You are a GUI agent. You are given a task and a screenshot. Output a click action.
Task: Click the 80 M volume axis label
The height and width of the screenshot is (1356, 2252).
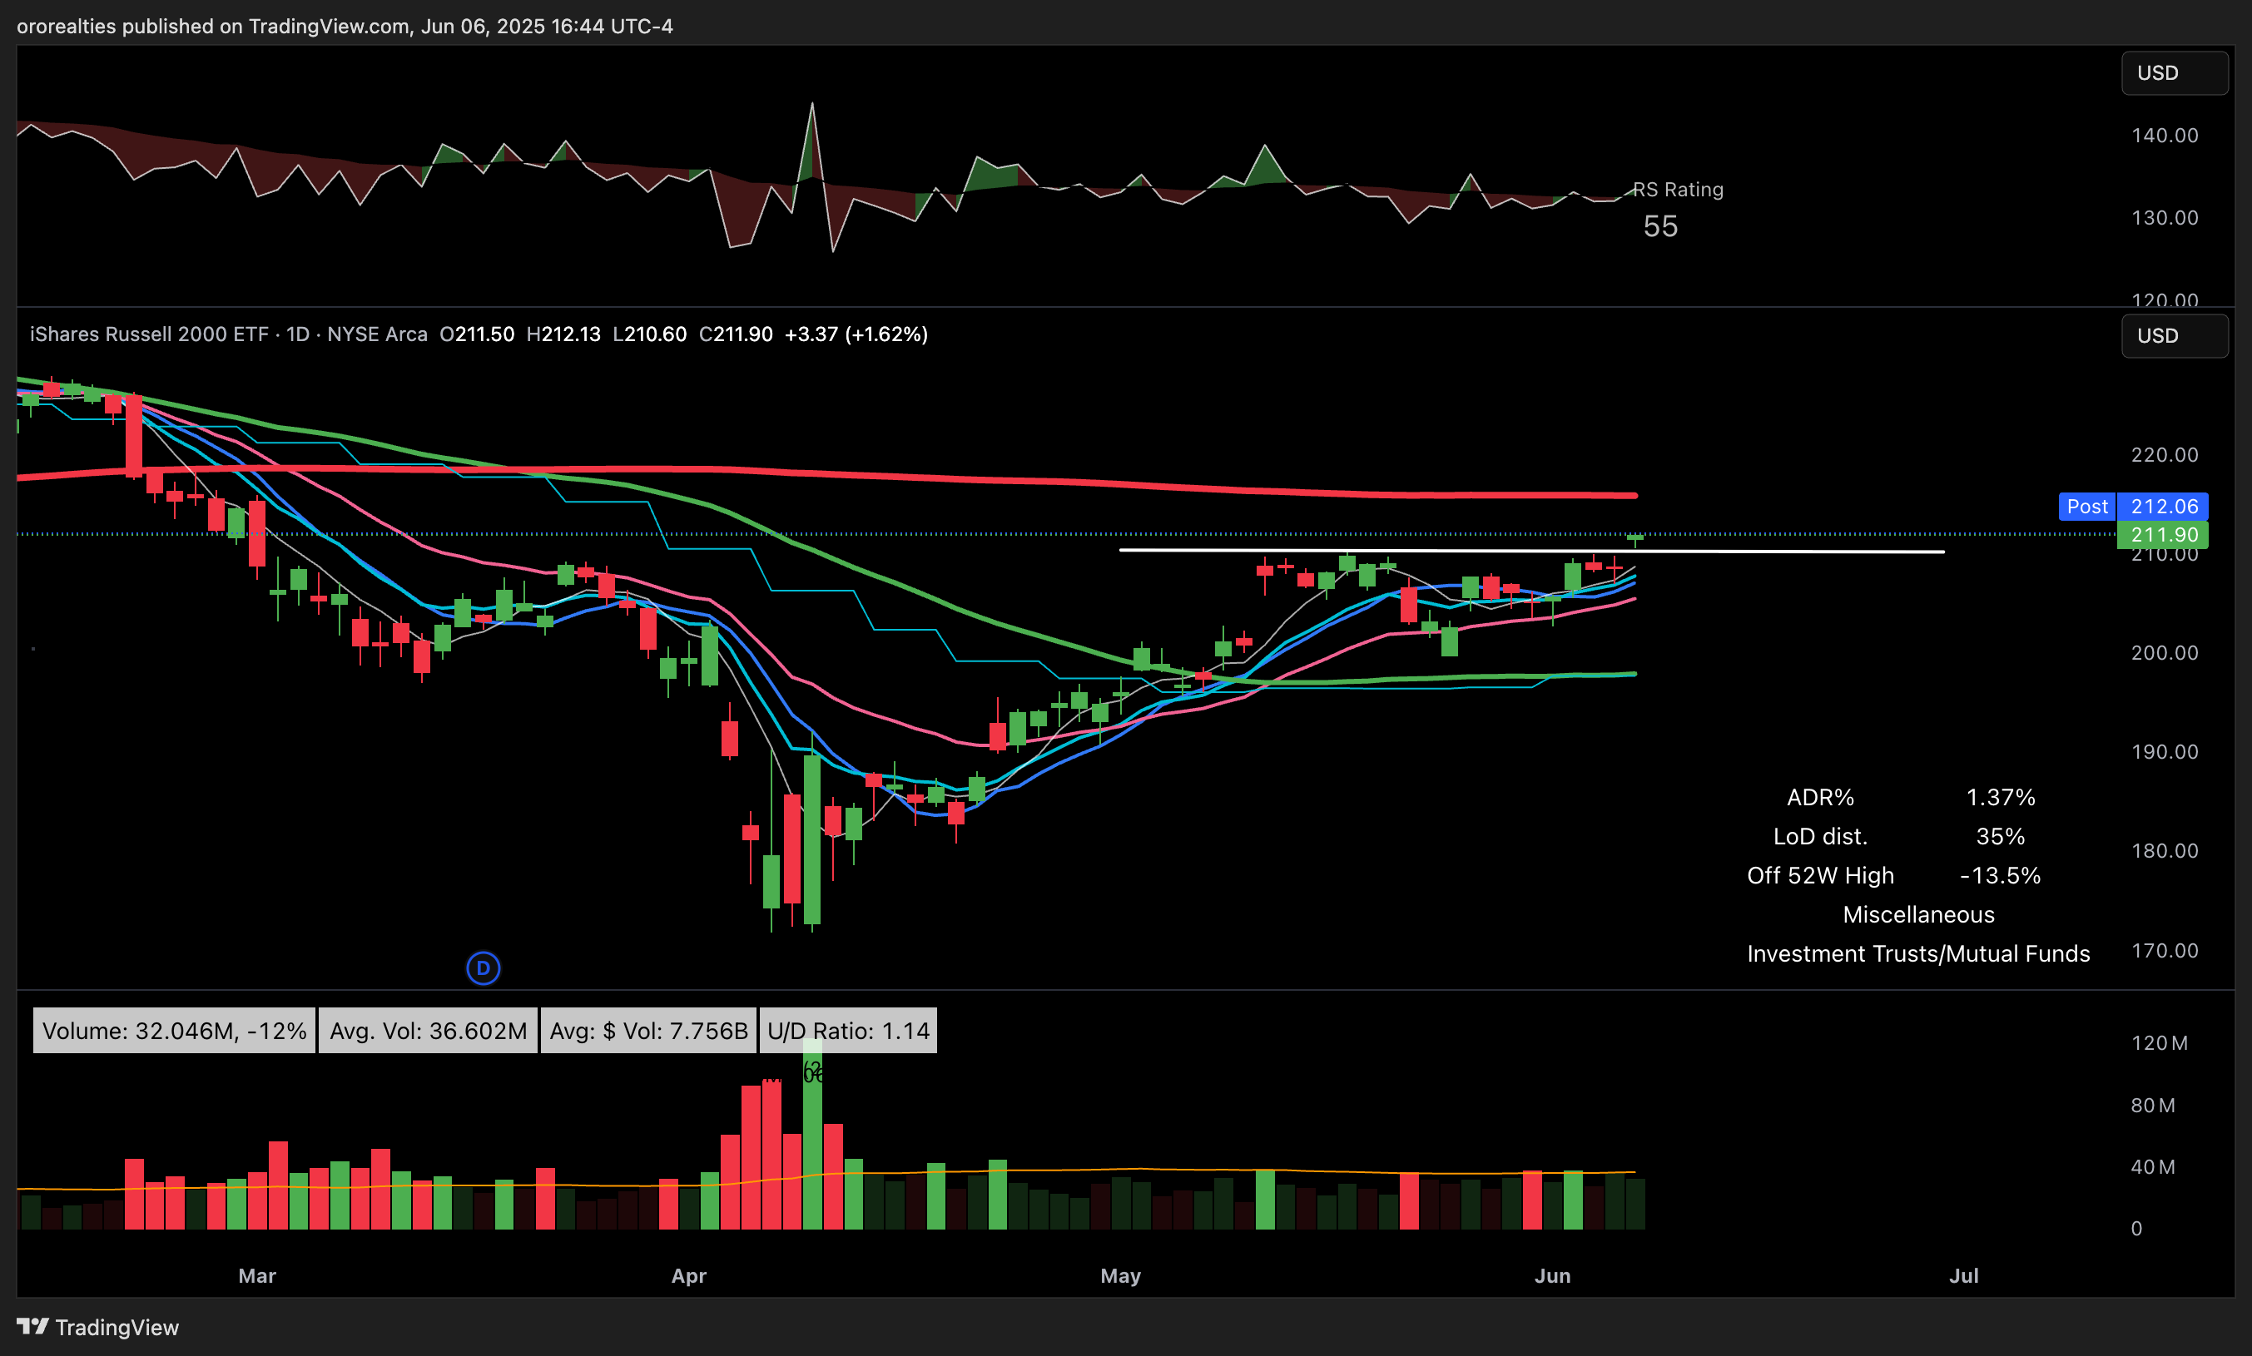(x=2152, y=1106)
